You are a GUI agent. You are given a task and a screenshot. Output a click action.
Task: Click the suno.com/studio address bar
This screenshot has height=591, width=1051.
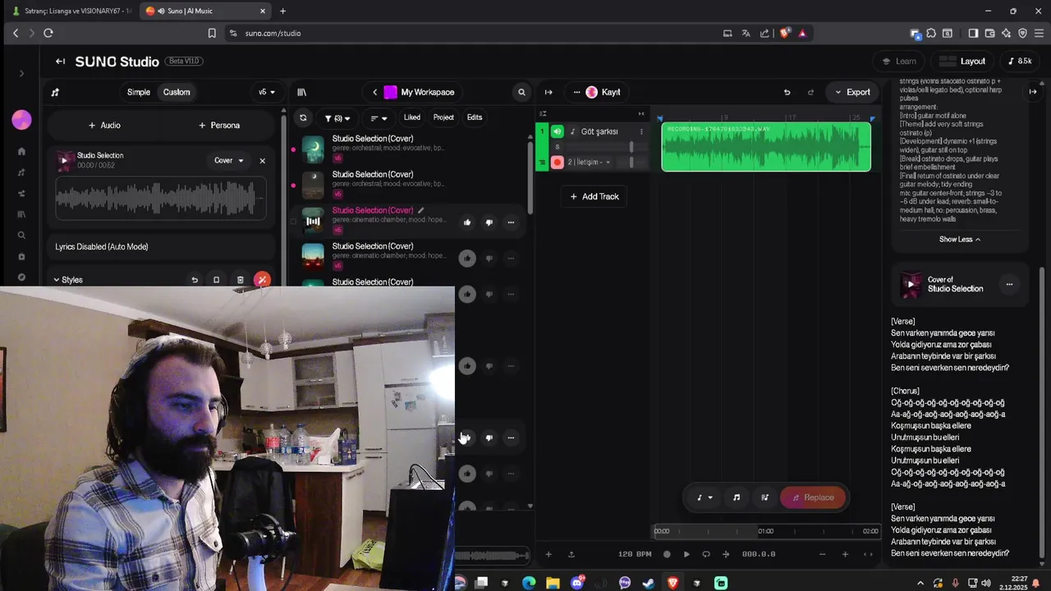(x=472, y=34)
